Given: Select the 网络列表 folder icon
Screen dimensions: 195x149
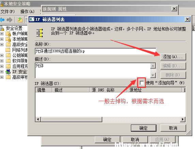Looking at the screenshot, I should coord(8,50).
